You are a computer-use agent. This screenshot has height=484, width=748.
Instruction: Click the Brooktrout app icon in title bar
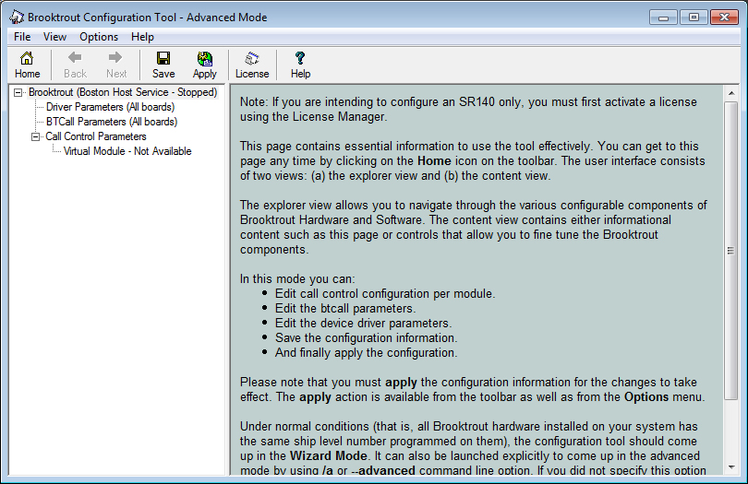[17, 17]
